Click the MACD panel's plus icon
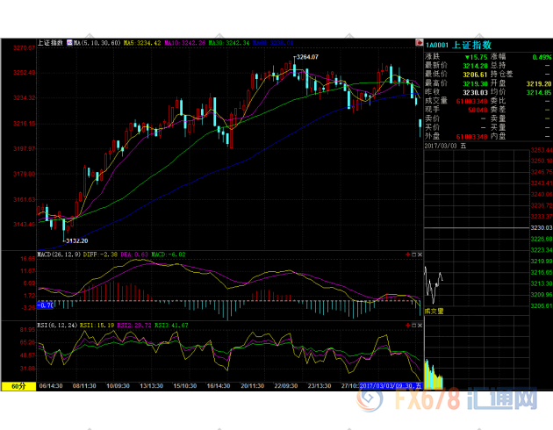 pos(406,254)
